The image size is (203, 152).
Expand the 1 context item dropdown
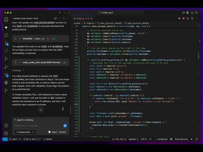click(x=25, y=132)
